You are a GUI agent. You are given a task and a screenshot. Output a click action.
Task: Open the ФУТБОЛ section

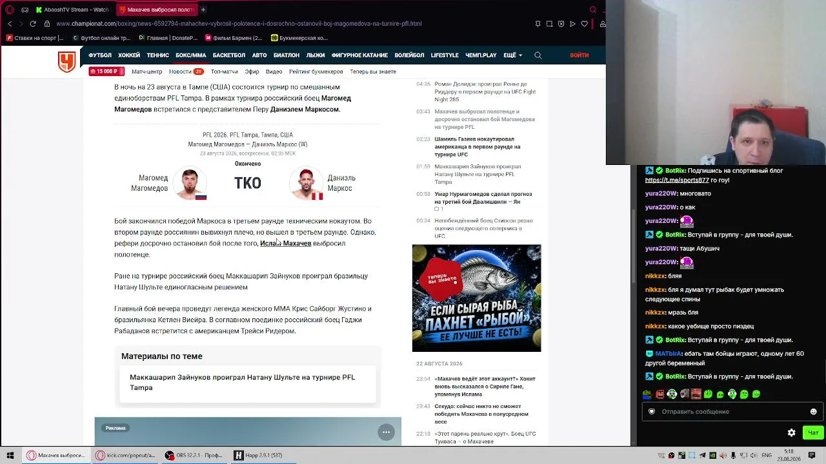100,55
